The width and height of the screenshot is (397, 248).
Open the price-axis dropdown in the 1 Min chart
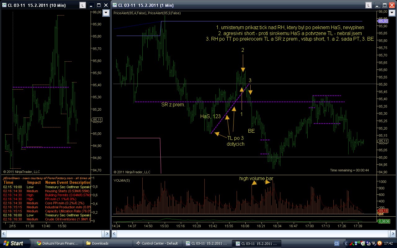(x=392, y=13)
